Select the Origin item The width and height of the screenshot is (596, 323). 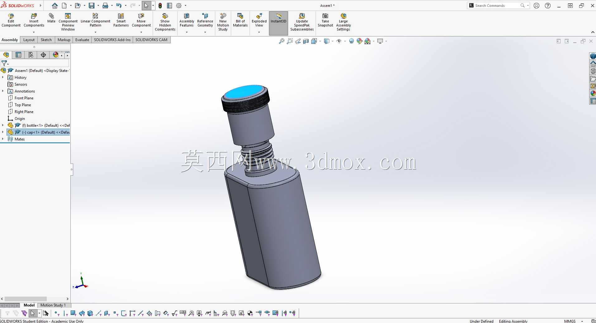[20, 119]
